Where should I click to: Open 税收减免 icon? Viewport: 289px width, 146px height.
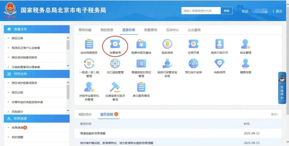[x=167, y=44]
